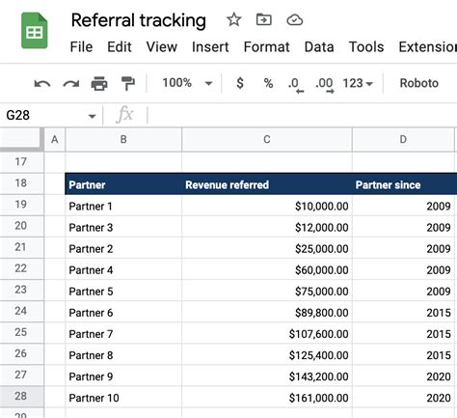Select the $12,000.00 revenue cell
The image size is (457, 418).
[267, 227]
